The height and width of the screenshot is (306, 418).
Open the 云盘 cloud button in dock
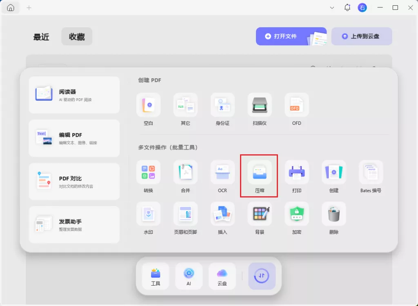222,276
